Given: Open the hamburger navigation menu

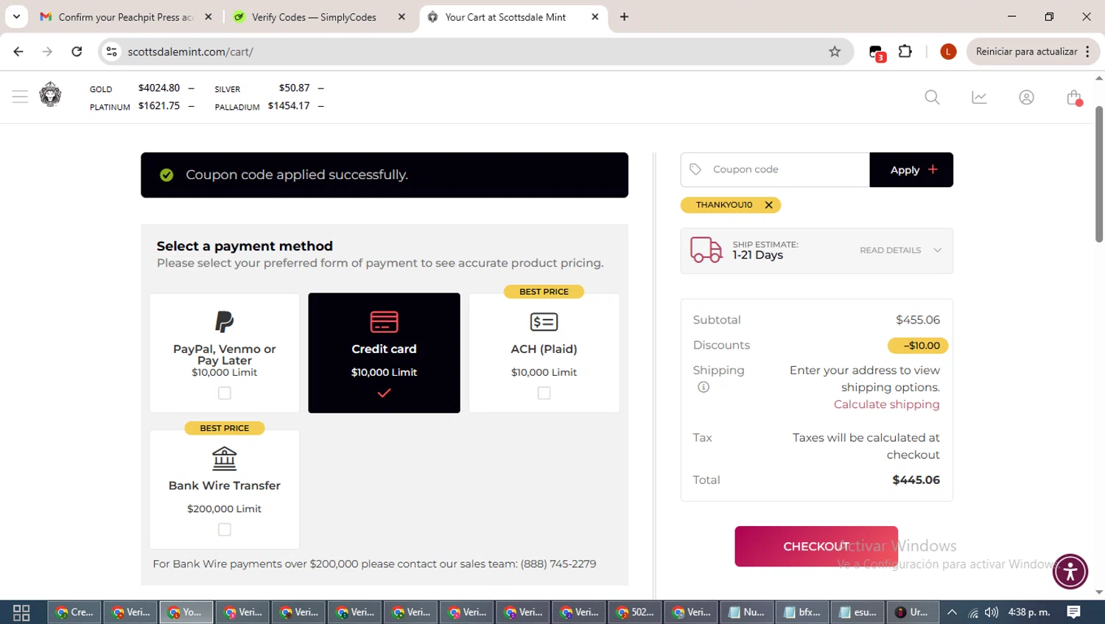Looking at the screenshot, I should pyautogui.click(x=20, y=97).
